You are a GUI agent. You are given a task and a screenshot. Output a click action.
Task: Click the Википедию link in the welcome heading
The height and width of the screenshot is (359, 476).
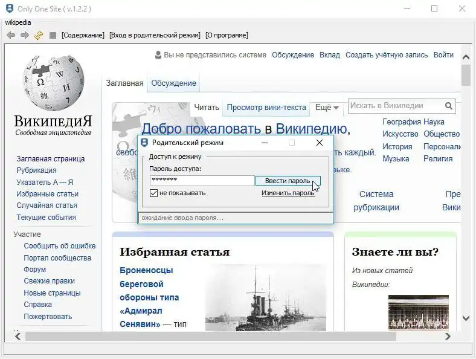point(311,129)
